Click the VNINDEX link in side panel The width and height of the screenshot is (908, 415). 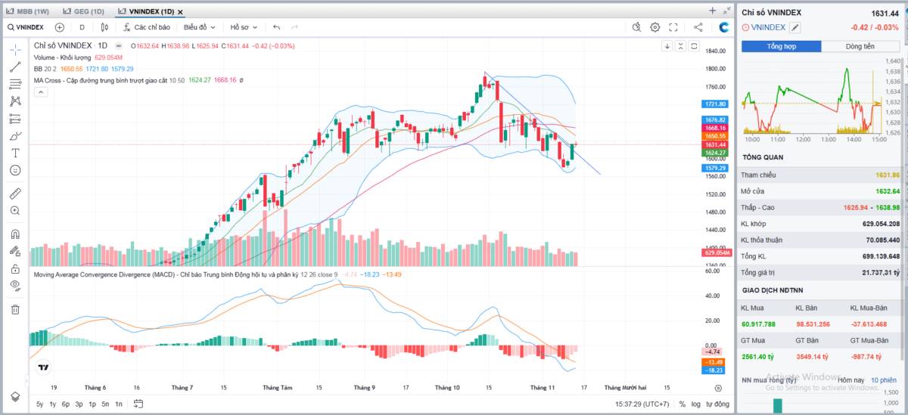pos(768,27)
